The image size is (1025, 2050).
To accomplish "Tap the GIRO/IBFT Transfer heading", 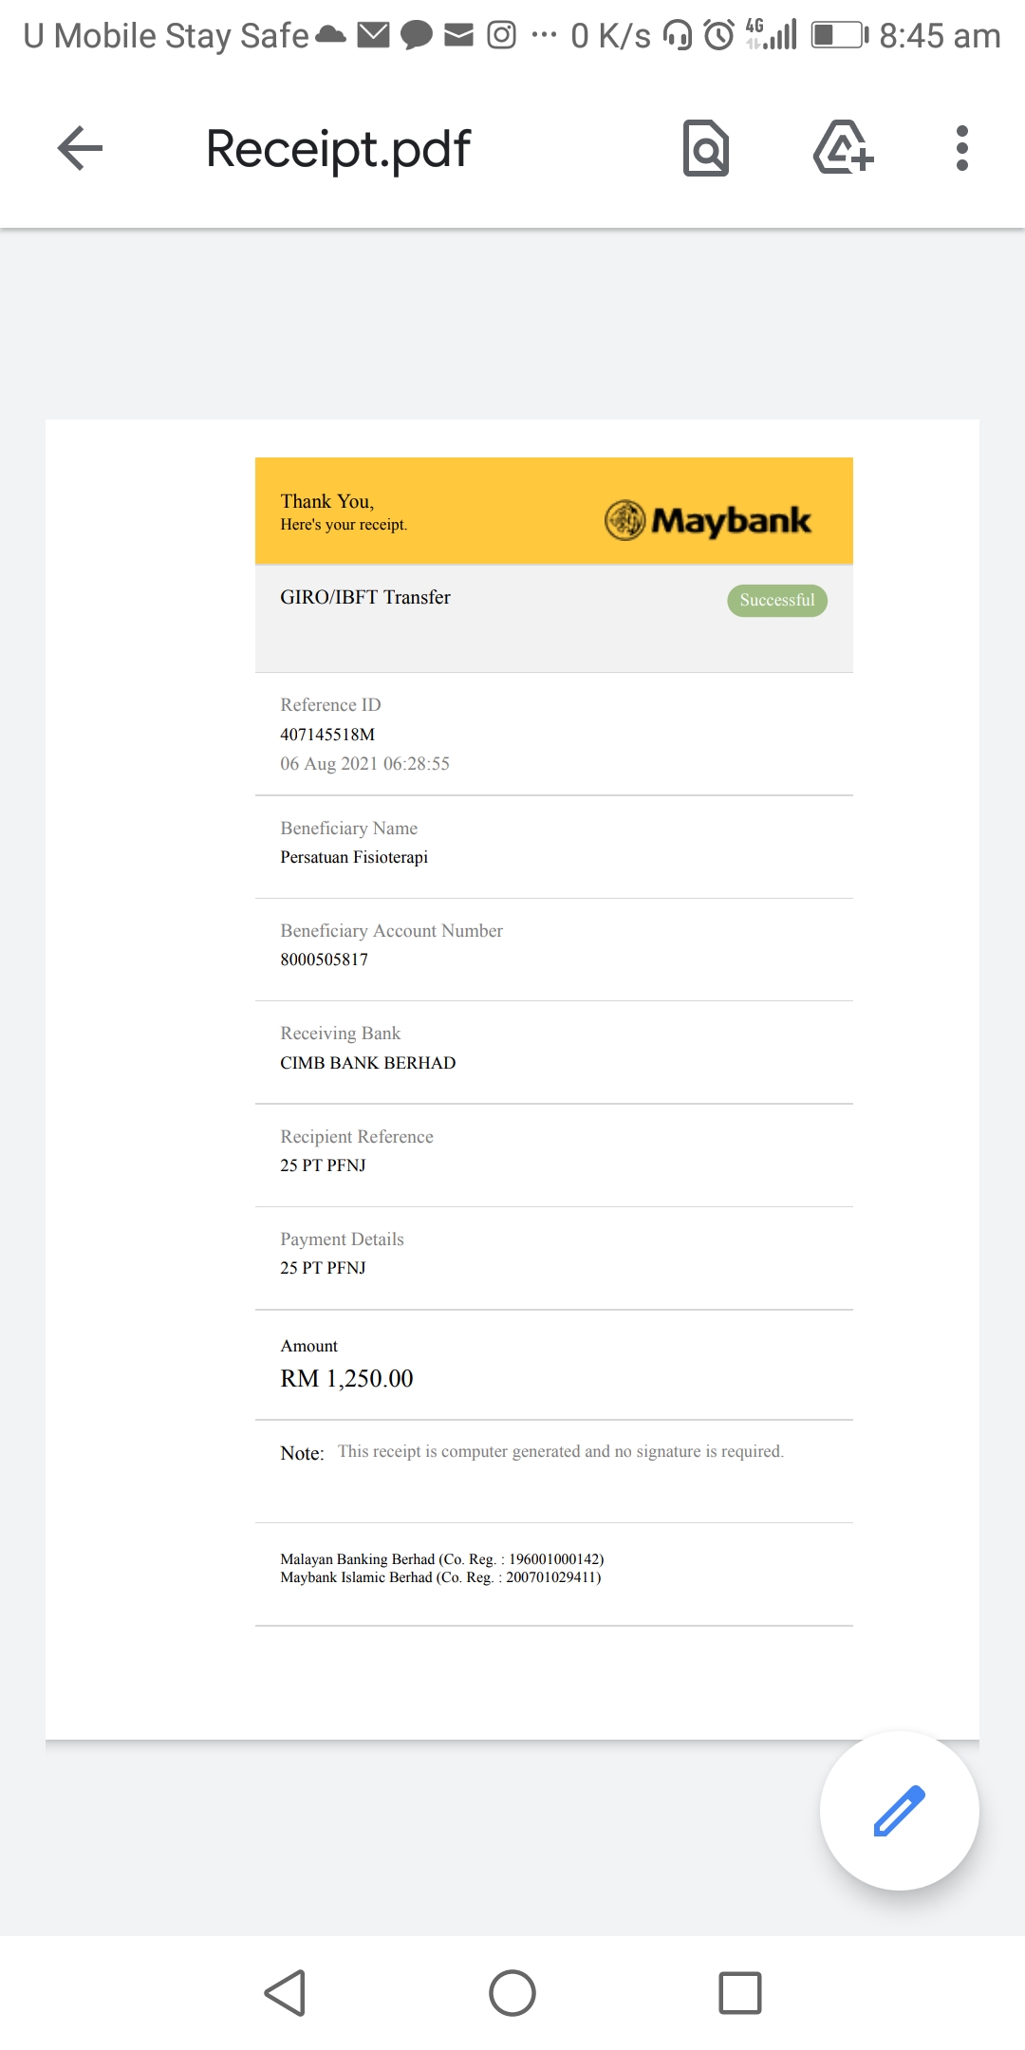I will 365,597.
